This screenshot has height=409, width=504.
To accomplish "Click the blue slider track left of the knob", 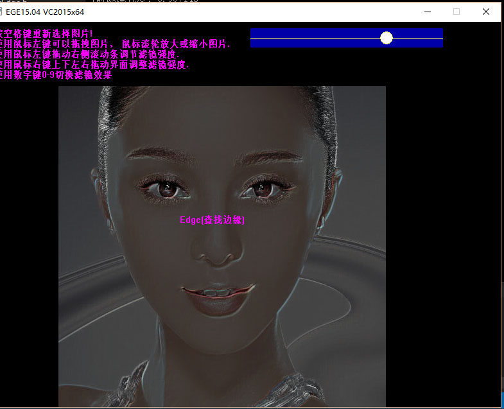I will click(315, 38).
